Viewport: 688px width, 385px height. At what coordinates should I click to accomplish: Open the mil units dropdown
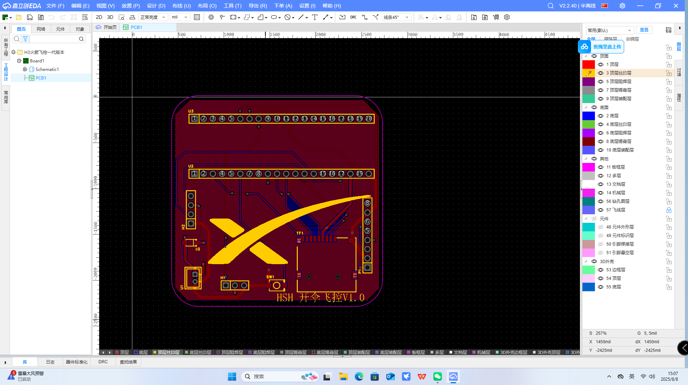point(180,17)
